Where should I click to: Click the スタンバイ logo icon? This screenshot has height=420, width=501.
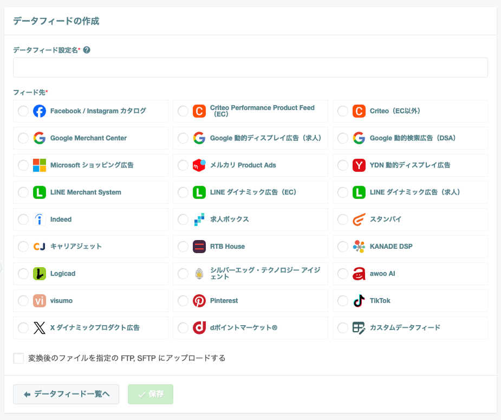click(x=359, y=219)
